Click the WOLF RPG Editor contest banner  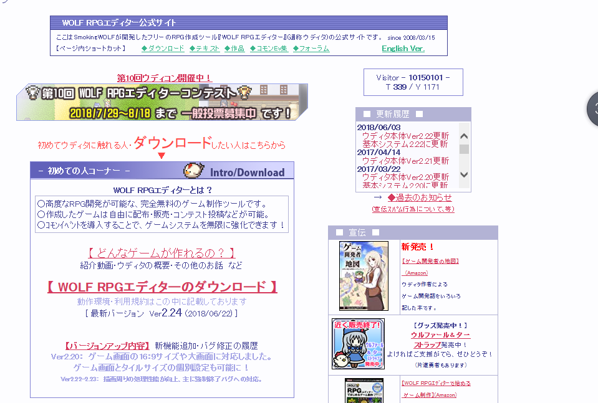click(x=162, y=102)
